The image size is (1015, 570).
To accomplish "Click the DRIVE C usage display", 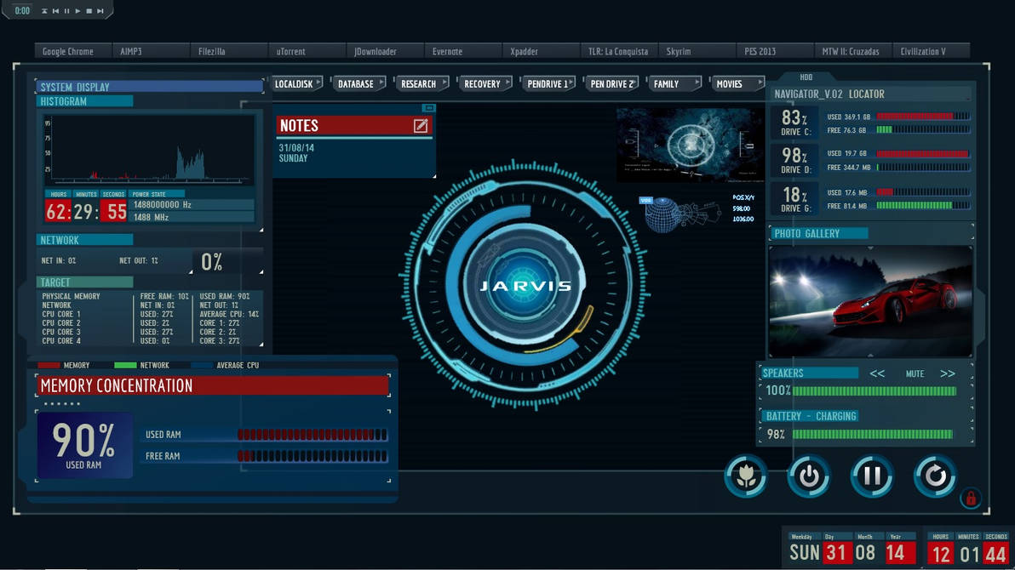I will coord(794,123).
